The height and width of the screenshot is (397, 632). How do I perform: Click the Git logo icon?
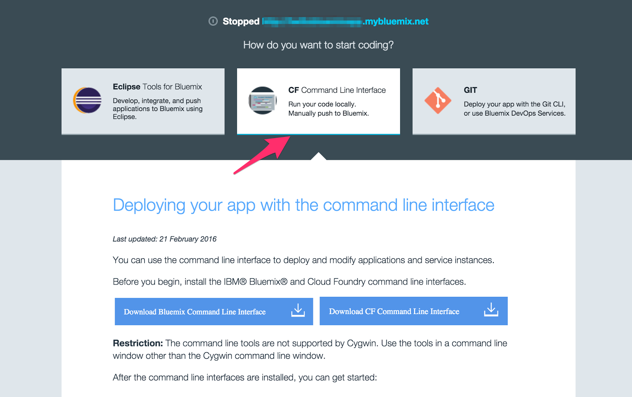click(438, 101)
